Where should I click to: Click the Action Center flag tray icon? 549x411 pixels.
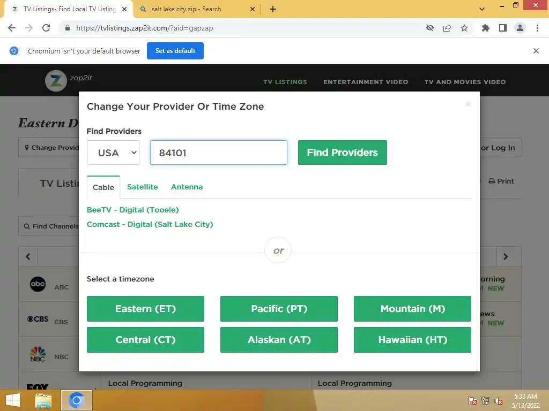473,400
